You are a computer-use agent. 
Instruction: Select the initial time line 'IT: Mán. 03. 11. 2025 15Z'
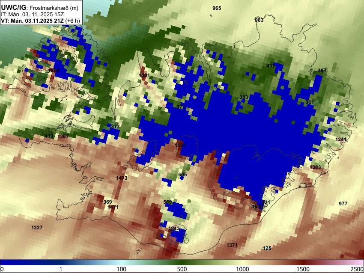(x=32, y=15)
